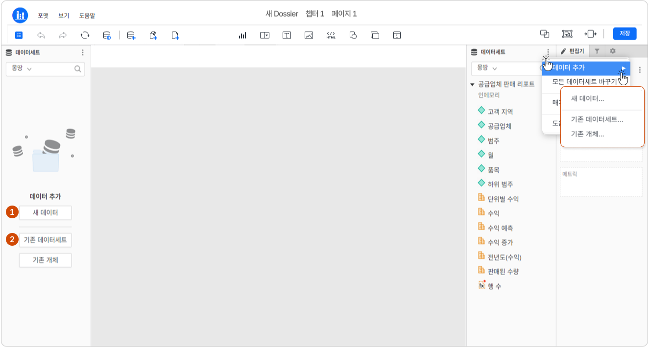Switch to the format settings gear tab

[x=612, y=51]
